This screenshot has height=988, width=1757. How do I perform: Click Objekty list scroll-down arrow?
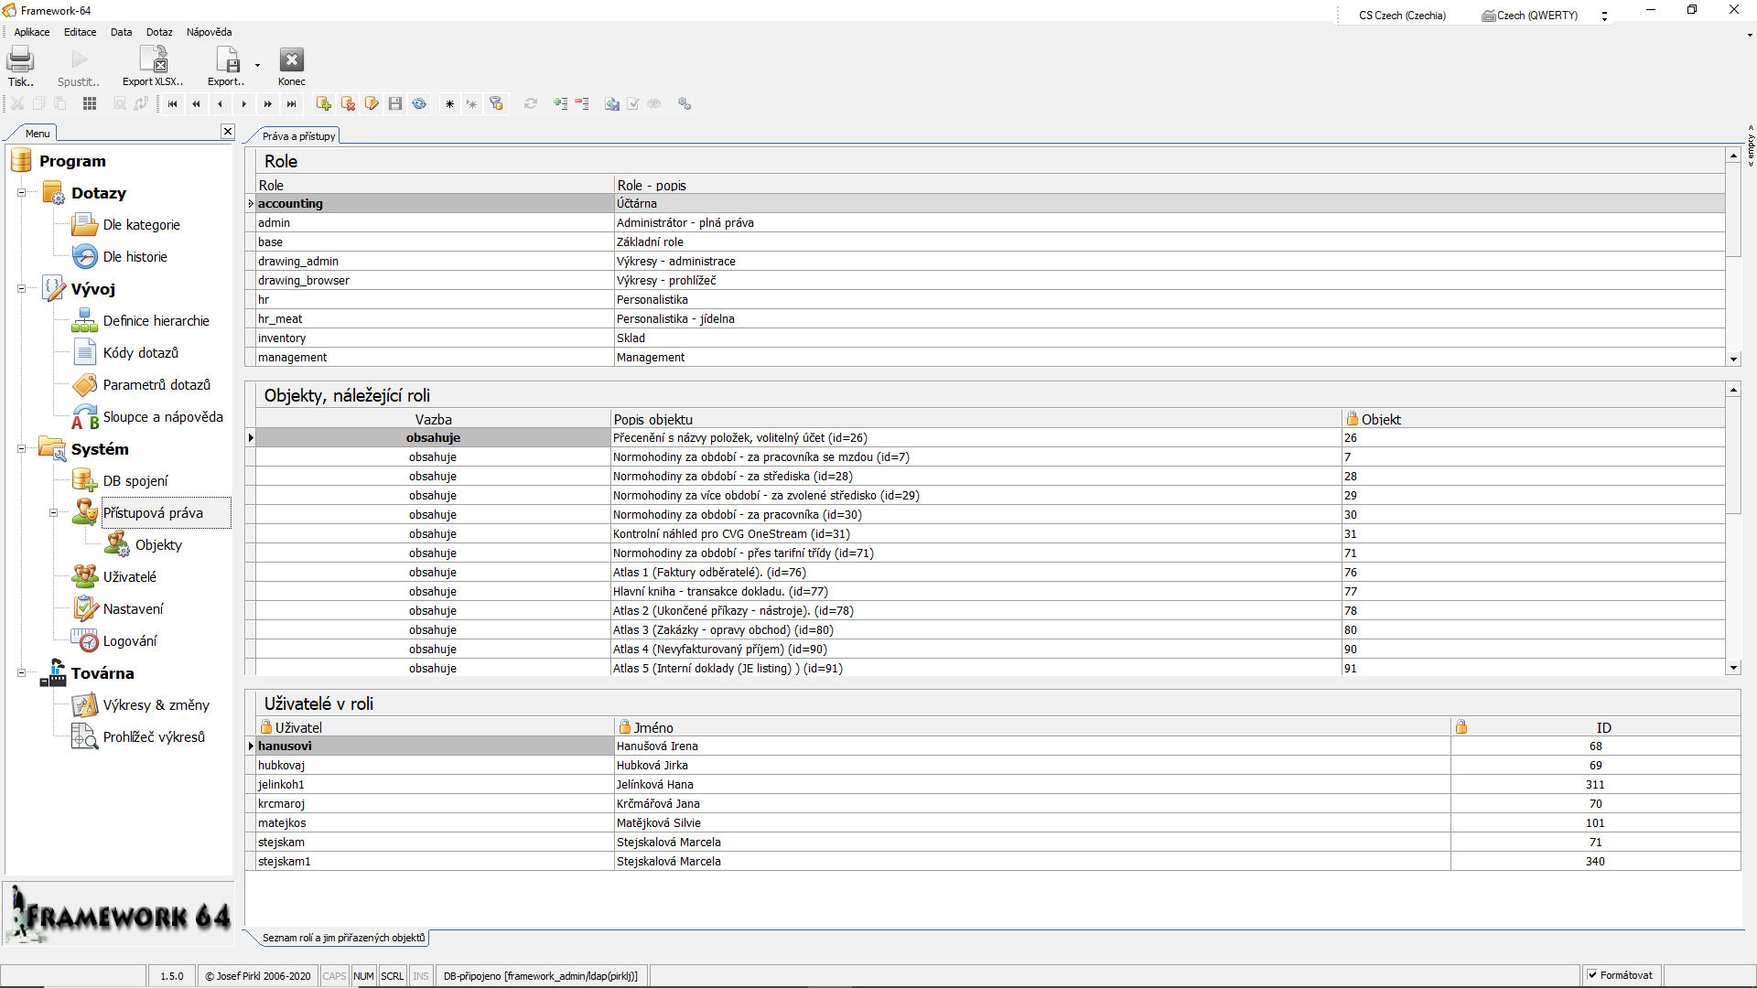click(x=1733, y=668)
